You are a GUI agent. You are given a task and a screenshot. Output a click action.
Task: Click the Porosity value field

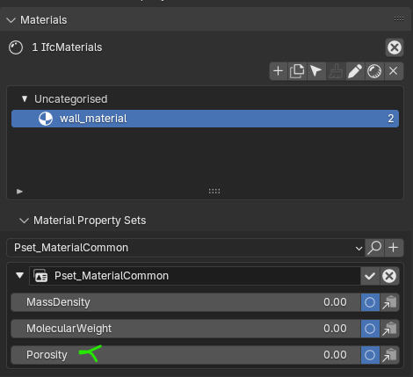[185, 355]
